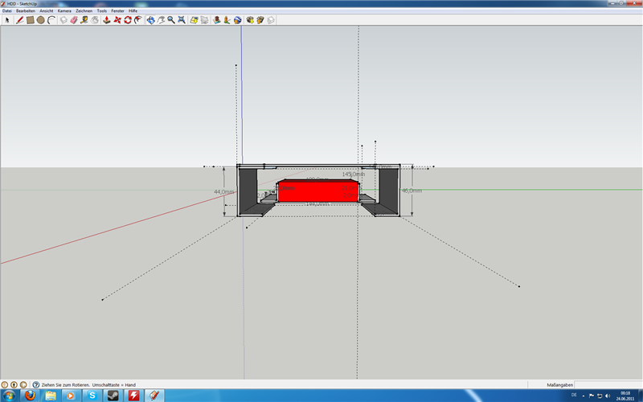Click the DE language indicator
The image size is (643, 402).
[x=574, y=395]
